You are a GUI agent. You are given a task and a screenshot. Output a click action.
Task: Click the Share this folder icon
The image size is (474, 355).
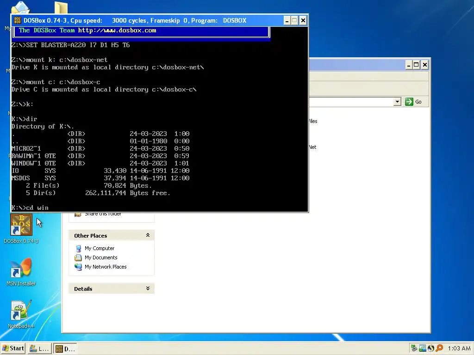tap(78, 214)
